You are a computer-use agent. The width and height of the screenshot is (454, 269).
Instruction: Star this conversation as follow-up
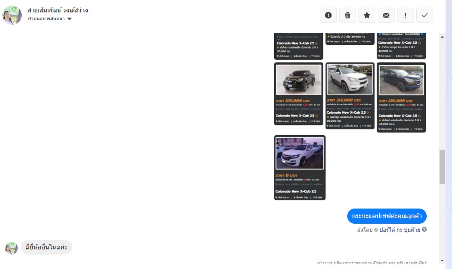(367, 15)
